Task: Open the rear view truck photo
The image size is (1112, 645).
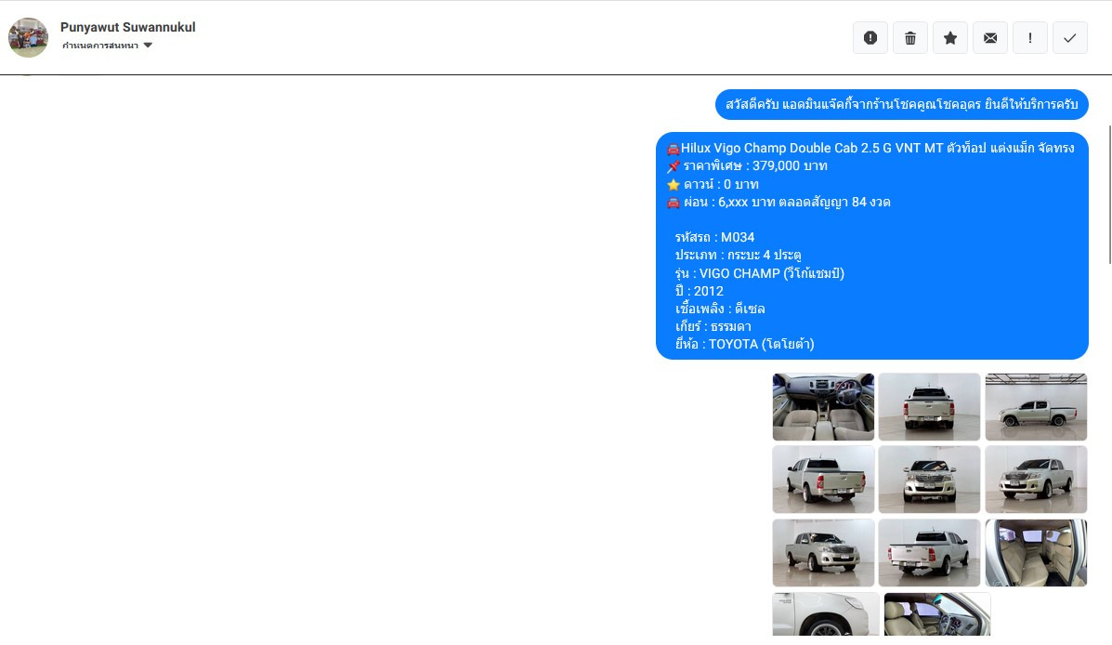Action: click(929, 407)
